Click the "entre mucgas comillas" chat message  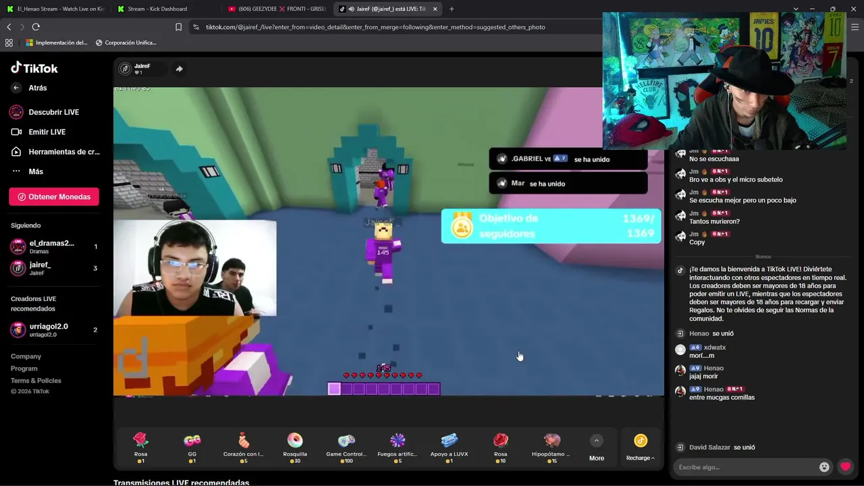[722, 398]
